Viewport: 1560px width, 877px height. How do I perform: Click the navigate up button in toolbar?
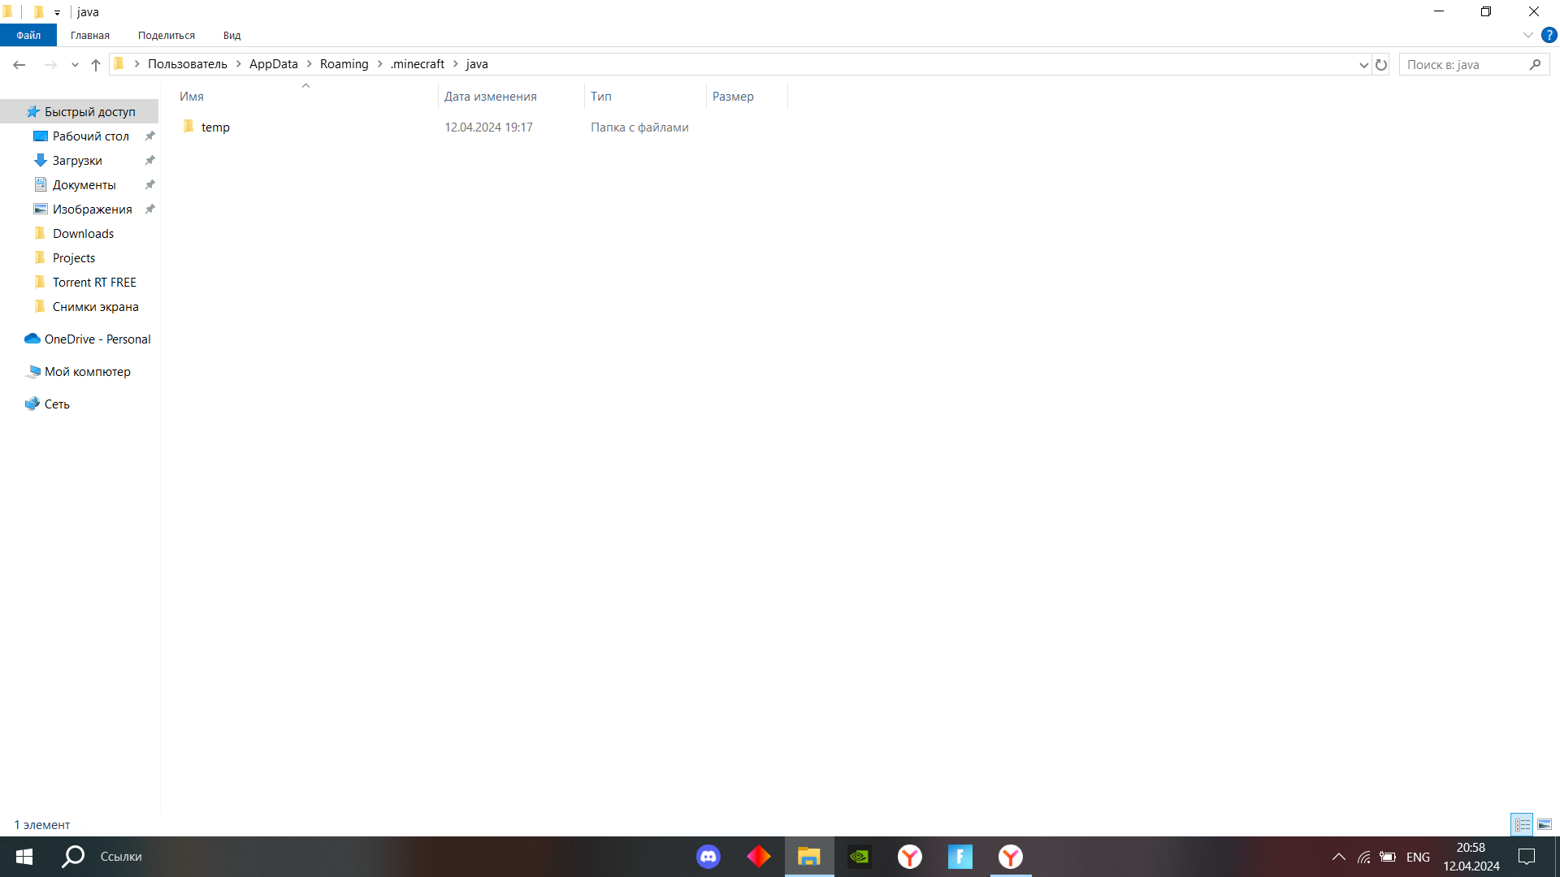click(x=95, y=64)
